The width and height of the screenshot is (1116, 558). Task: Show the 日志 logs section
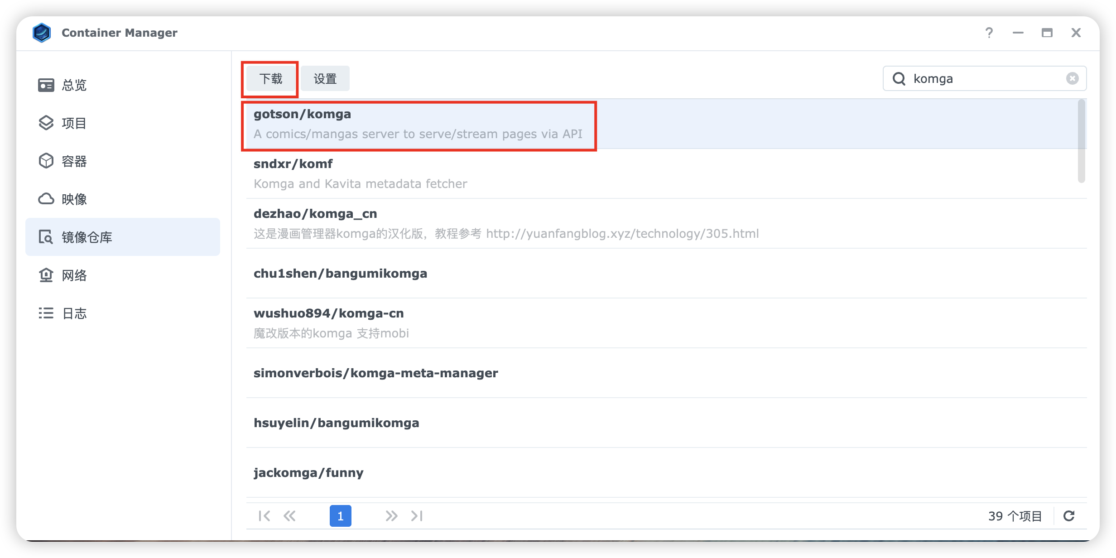[x=74, y=313]
